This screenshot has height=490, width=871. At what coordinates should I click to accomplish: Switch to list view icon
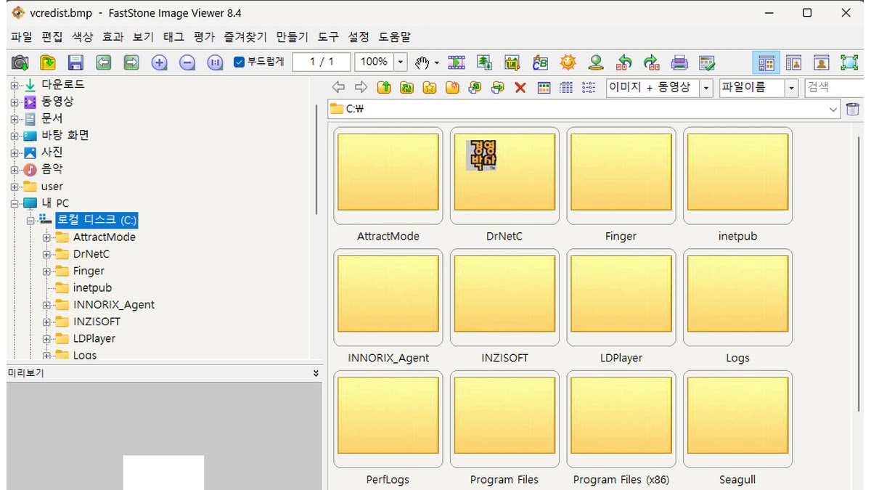589,88
